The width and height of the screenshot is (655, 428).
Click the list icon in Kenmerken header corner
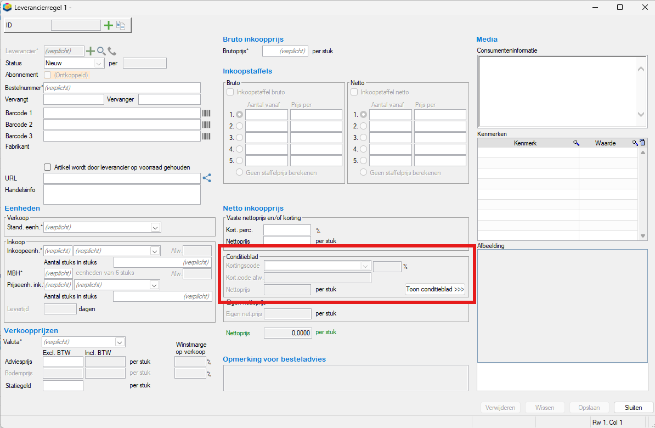point(642,143)
